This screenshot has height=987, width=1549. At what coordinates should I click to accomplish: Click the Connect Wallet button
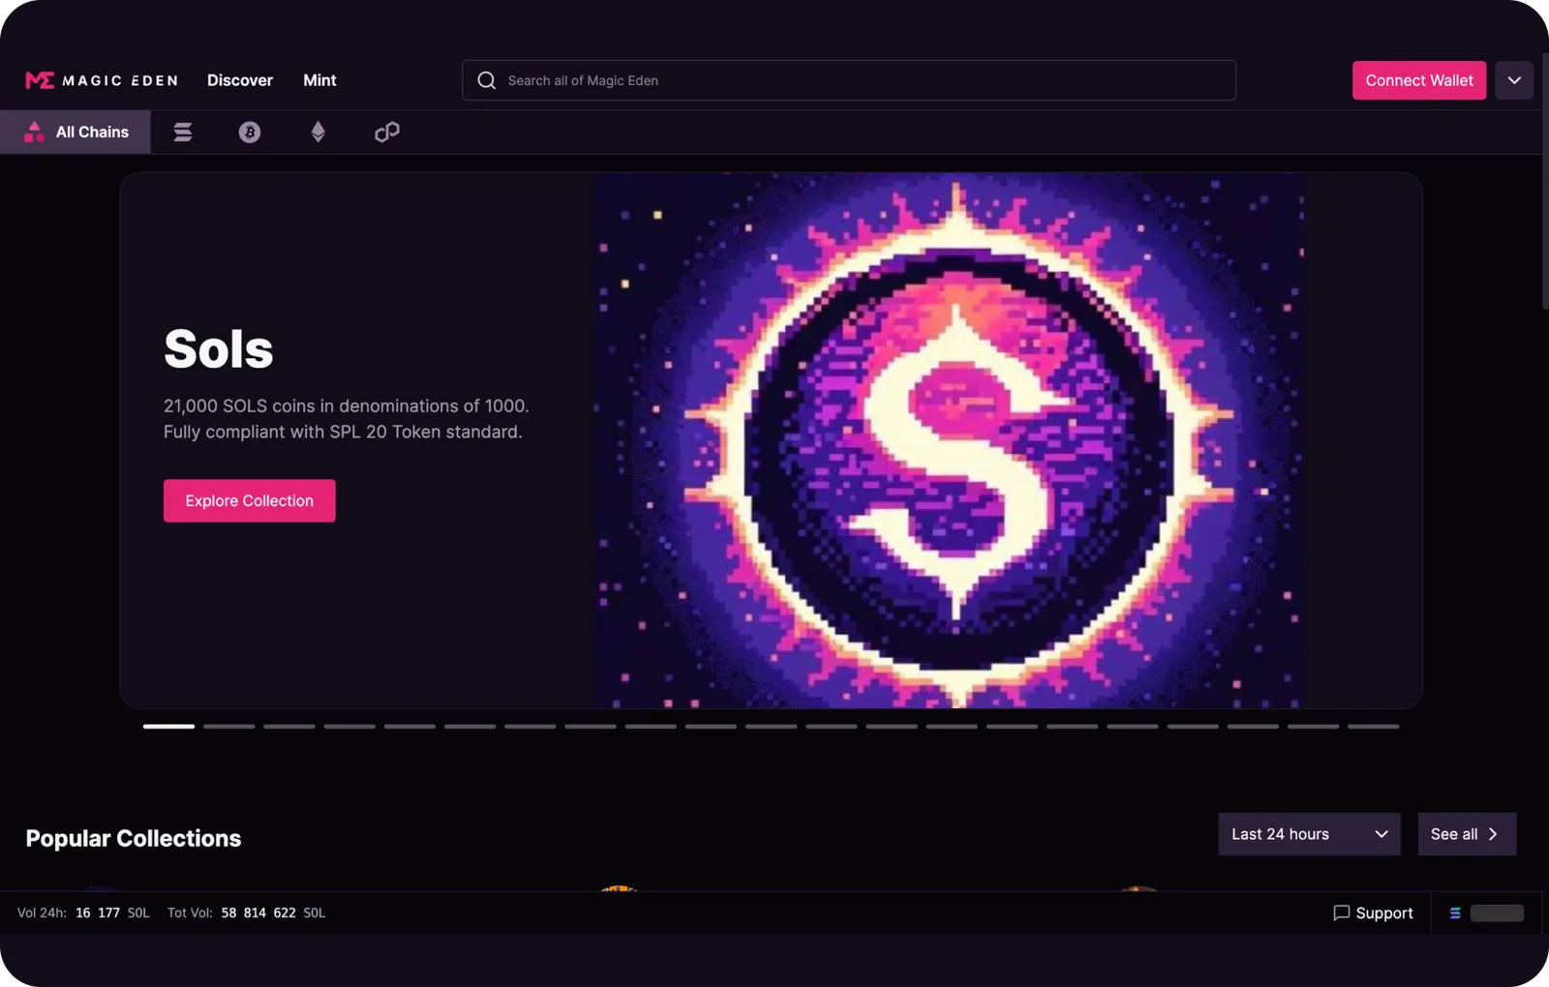tap(1419, 80)
